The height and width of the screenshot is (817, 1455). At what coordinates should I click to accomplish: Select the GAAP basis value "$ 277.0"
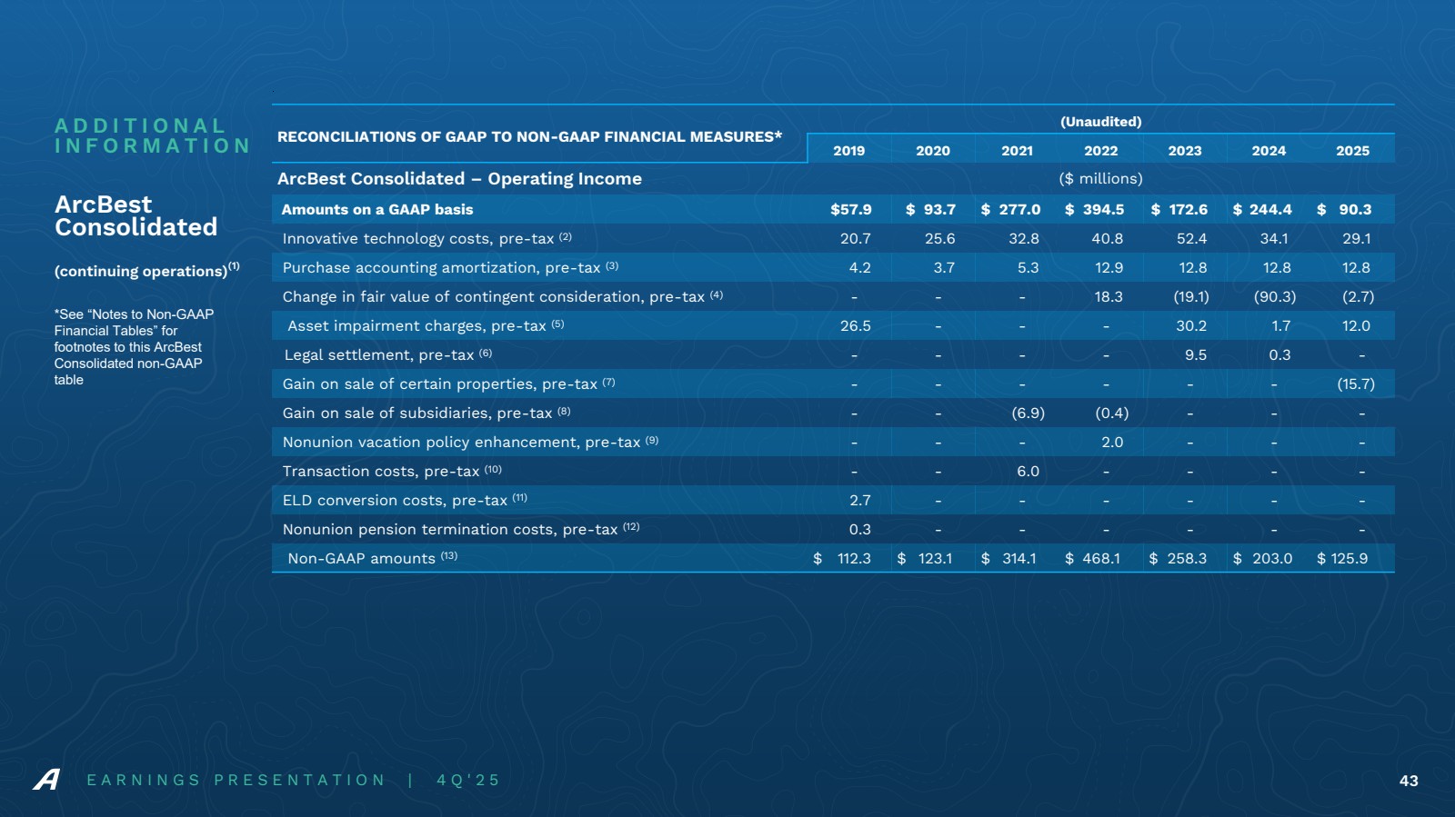coord(1010,210)
